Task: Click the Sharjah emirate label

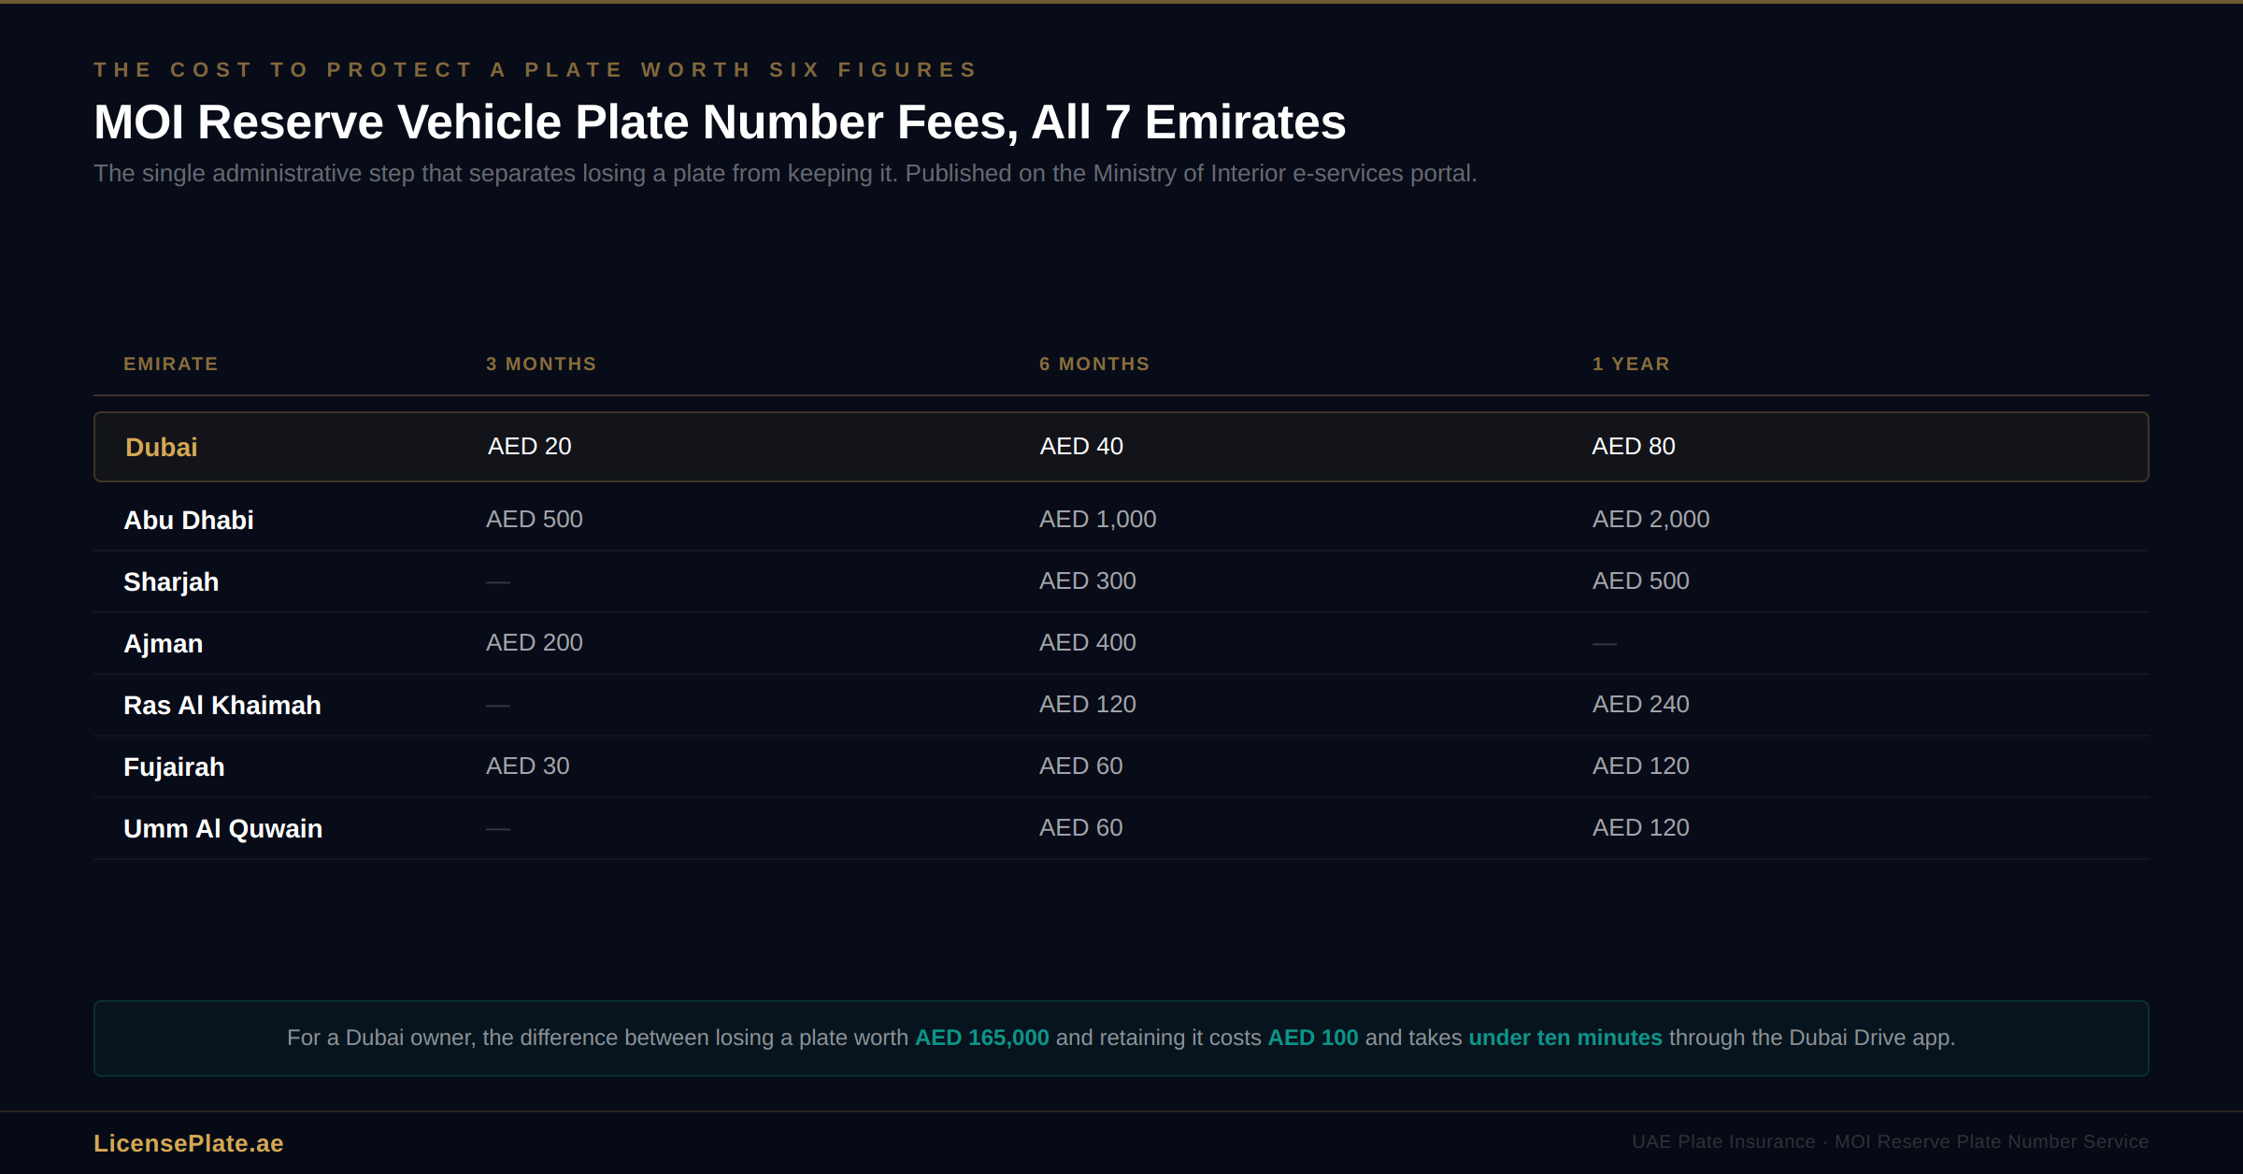Action: tap(171, 582)
